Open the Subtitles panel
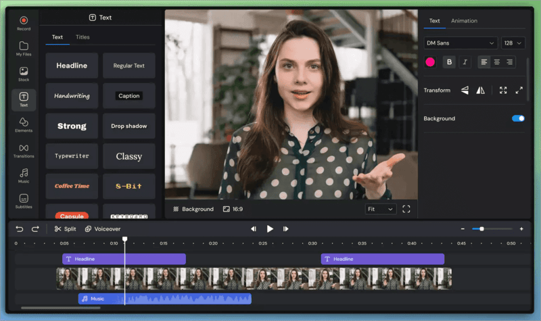Screen dimensions: 541x321 tap(24, 201)
